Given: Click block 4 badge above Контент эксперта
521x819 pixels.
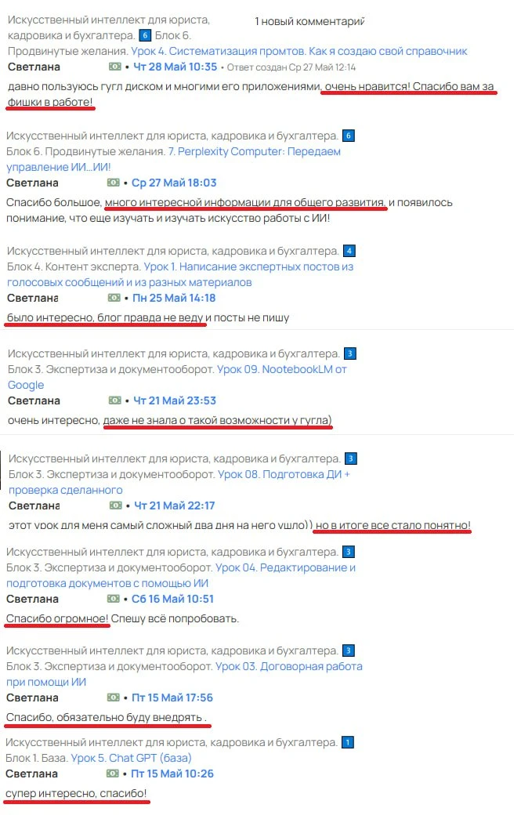Looking at the screenshot, I should (349, 252).
